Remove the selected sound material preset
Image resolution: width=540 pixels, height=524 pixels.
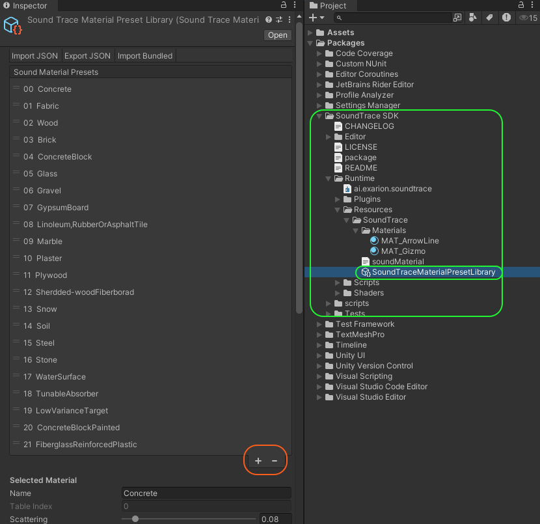(275, 461)
